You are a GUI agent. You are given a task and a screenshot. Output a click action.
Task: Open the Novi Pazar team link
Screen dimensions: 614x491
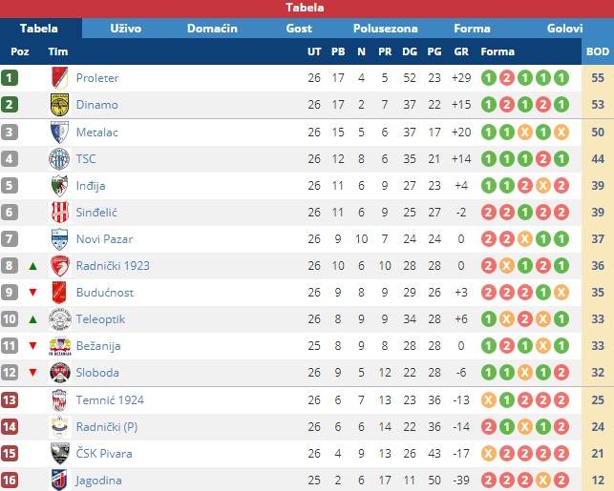point(104,239)
